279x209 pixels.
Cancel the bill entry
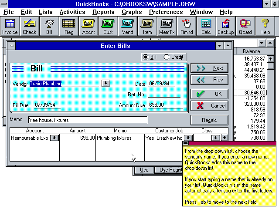click(209, 106)
